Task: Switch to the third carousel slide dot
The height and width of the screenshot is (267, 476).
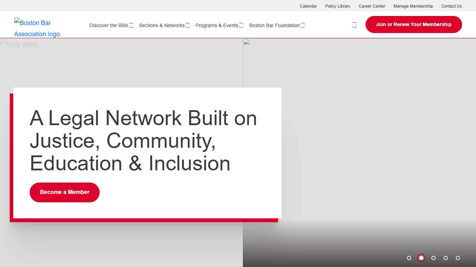Action: point(433,258)
